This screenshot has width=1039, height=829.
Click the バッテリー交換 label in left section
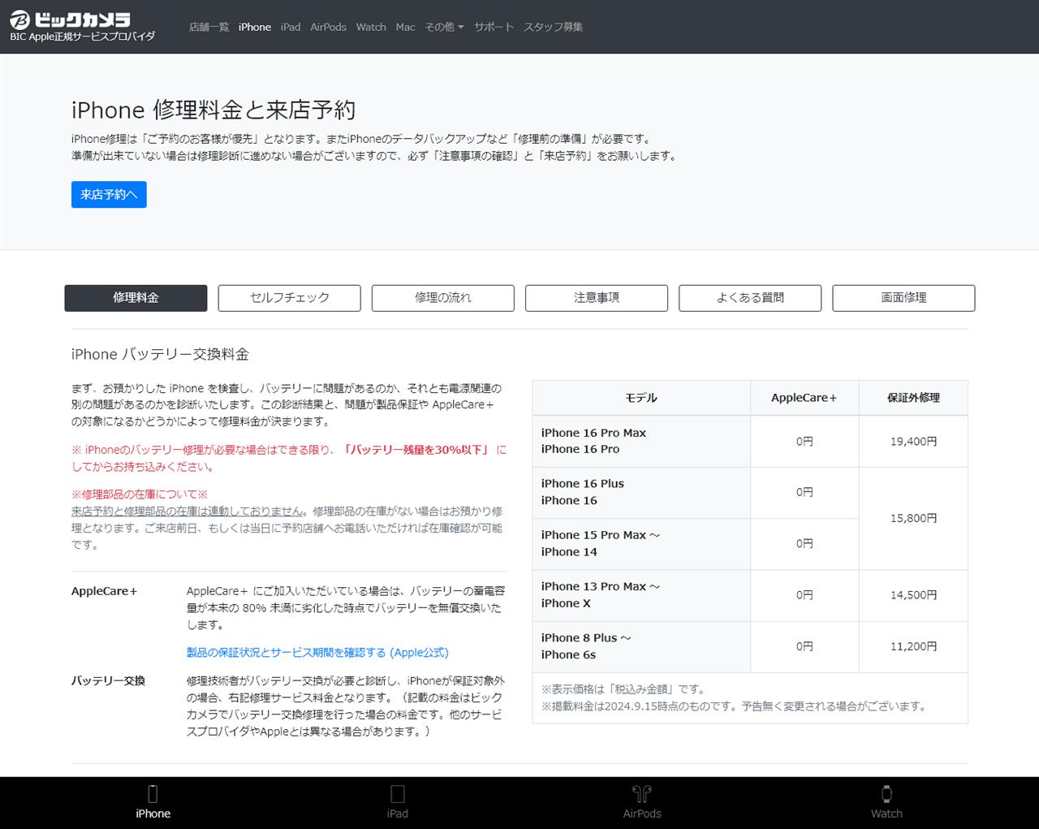point(108,680)
